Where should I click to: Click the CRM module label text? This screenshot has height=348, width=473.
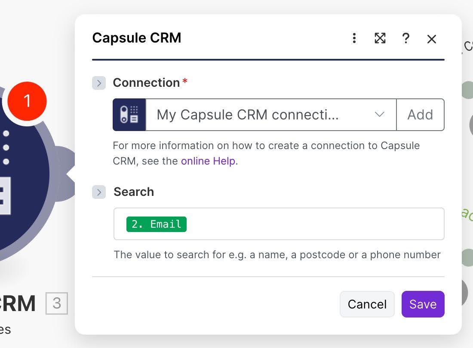point(17,304)
